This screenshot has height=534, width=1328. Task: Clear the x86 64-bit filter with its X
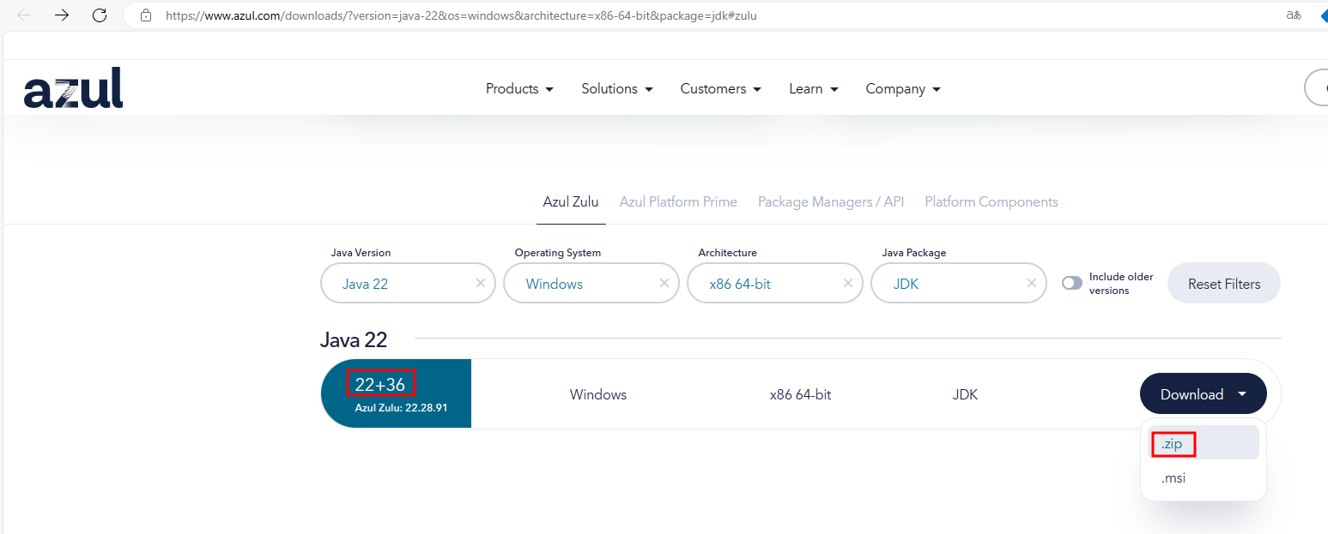point(848,283)
